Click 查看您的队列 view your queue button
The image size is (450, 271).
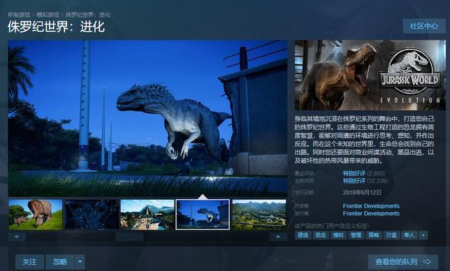pyautogui.click(x=403, y=262)
